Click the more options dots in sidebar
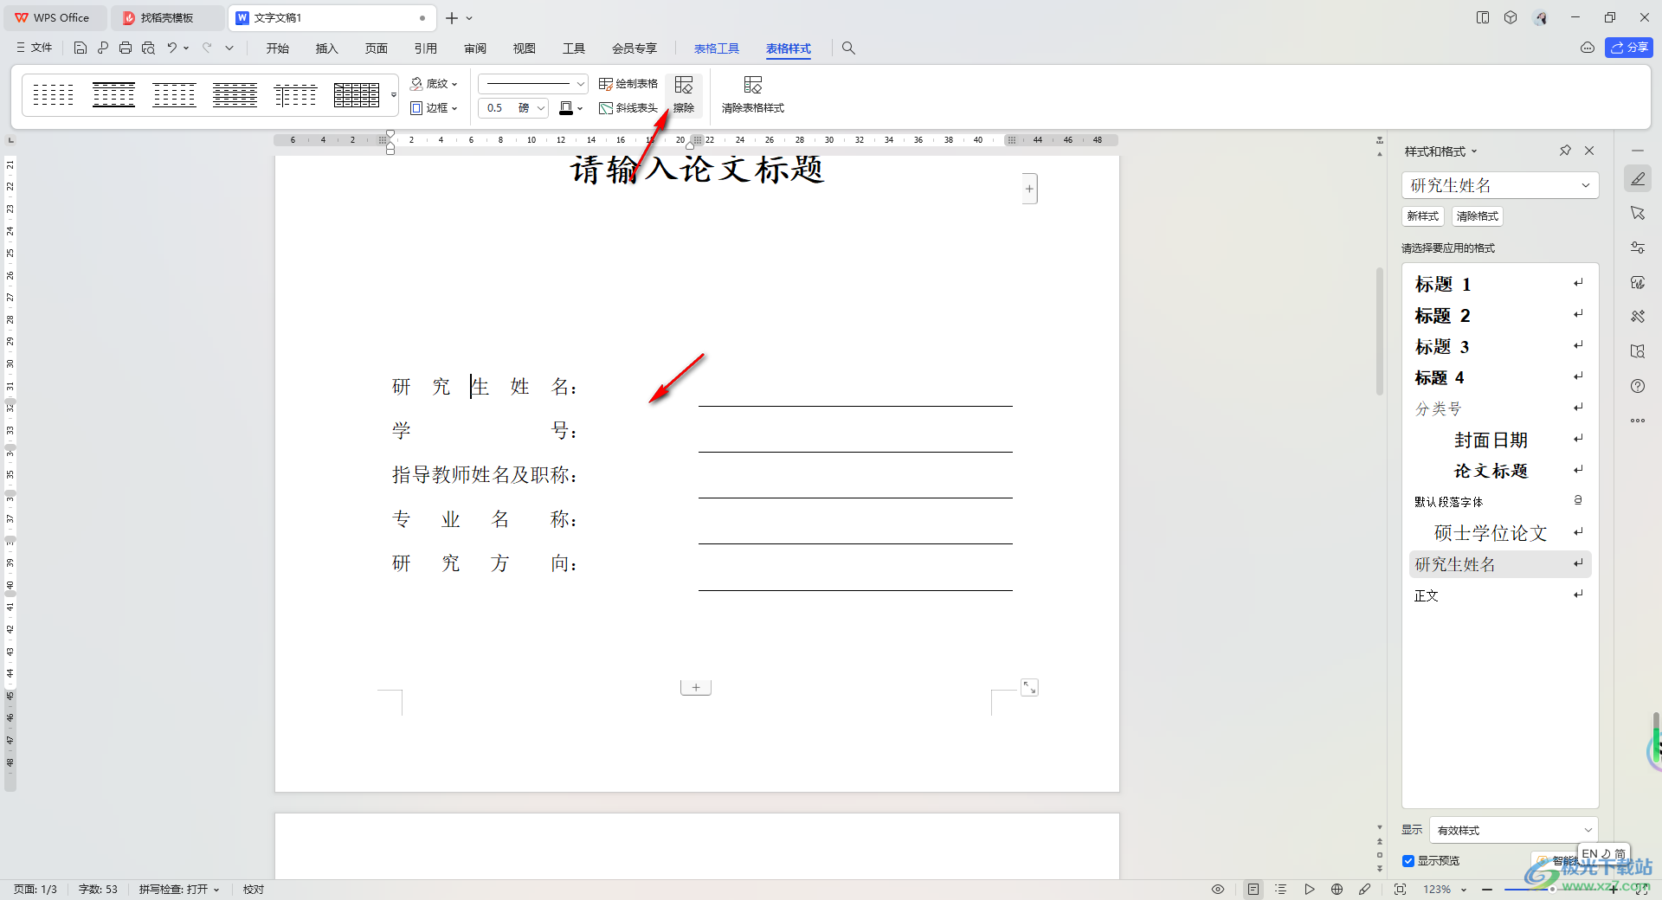The height and width of the screenshot is (900, 1662). pyautogui.click(x=1638, y=421)
